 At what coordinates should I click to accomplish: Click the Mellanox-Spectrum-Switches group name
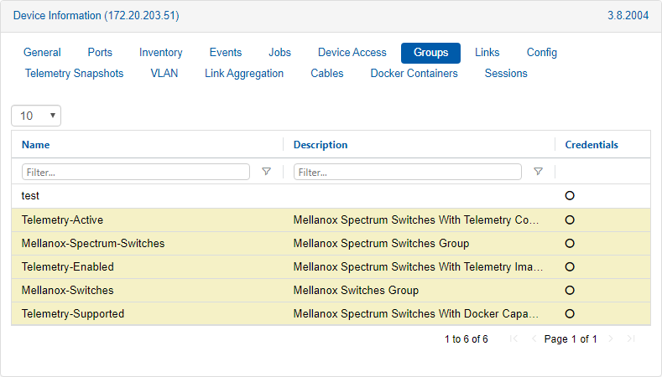click(93, 244)
